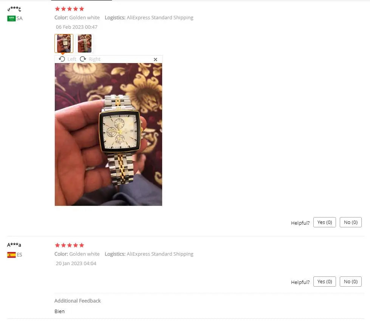
Task: Click the Spain flag icon
Action: (11, 255)
